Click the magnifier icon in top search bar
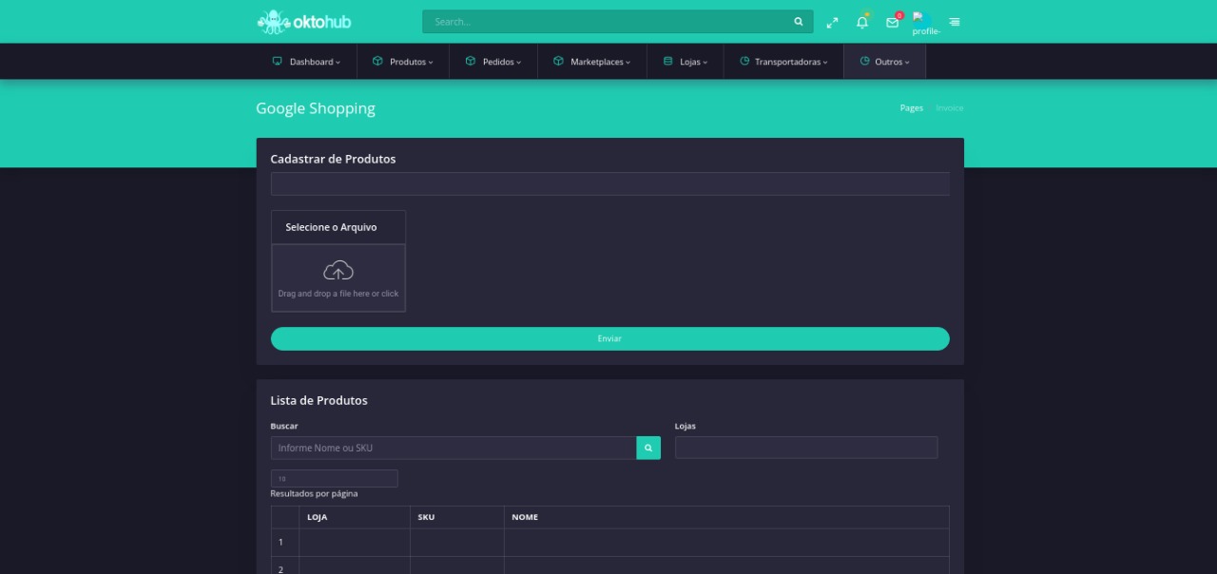 (799, 22)
